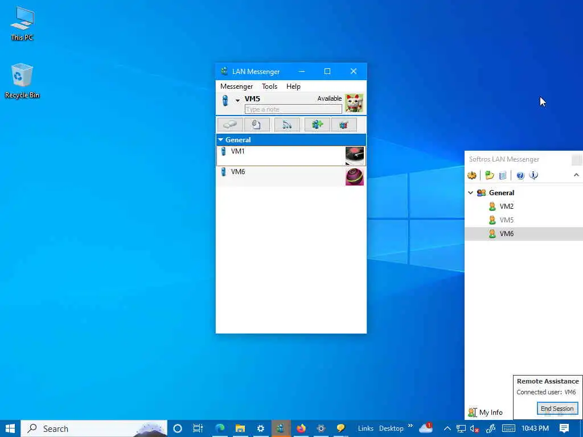Show hidden system tray icons
This screenshot has width=583, height=437.
click(447, 428)
